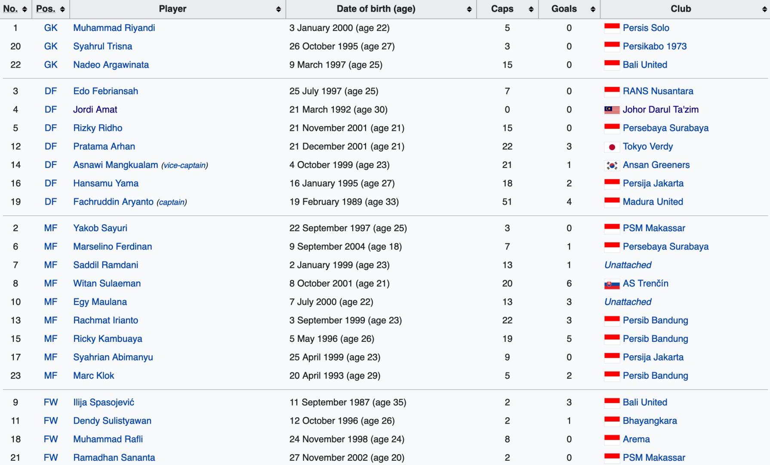Sort table by No. column arrows
The image size is (770, 465).
point(25,9)
